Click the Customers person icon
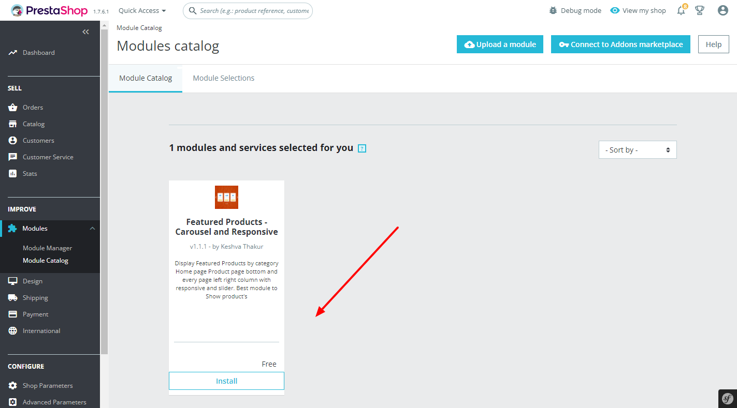 pyautogui.click(x=13, y=141)
